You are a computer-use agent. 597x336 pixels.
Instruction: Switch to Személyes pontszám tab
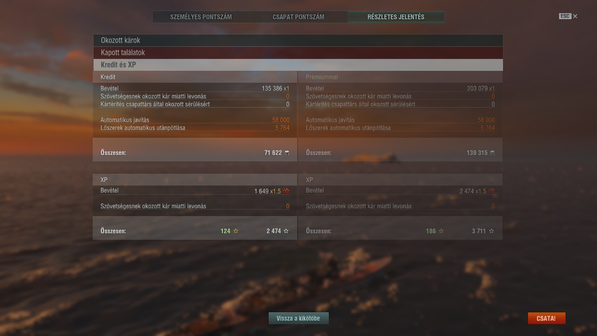pyautogui.click(x=201, y=17)
